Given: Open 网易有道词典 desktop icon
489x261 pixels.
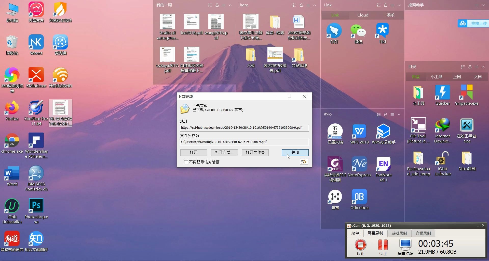Looking at the screenshot, I should pyautogui.click(x=12, y=241).
